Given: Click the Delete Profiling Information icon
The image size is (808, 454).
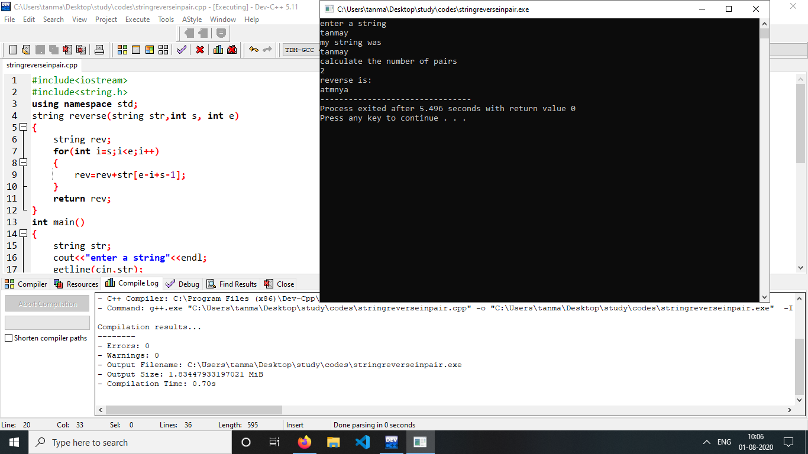Looking at the screenshot, I should click(232, 50).
